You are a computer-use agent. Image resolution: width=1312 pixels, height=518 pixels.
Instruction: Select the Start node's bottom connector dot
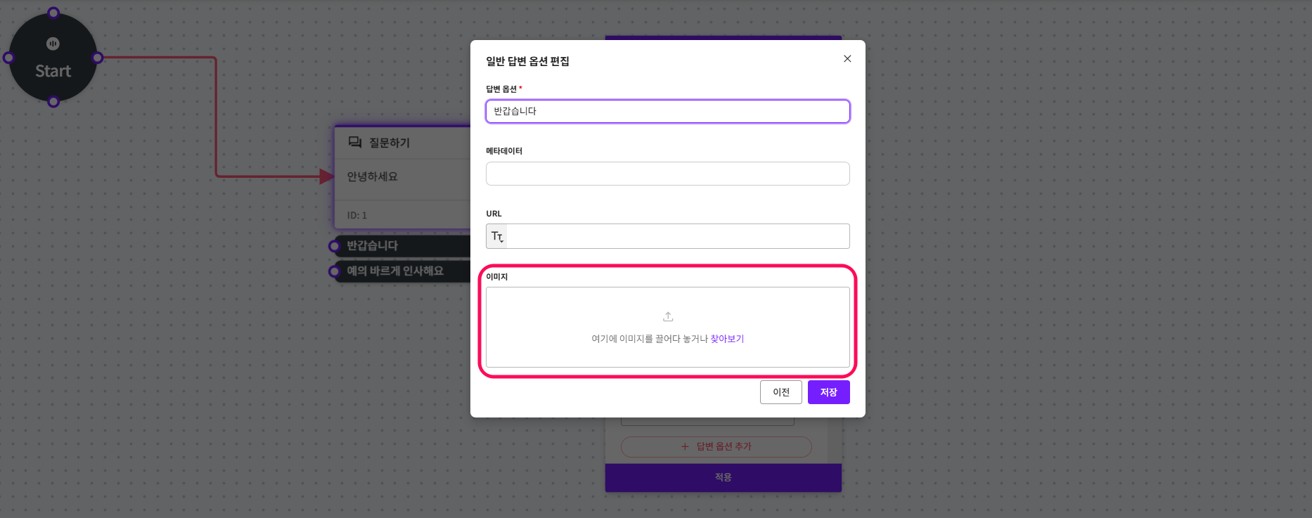pyautogui.click(x=53, y=102)
